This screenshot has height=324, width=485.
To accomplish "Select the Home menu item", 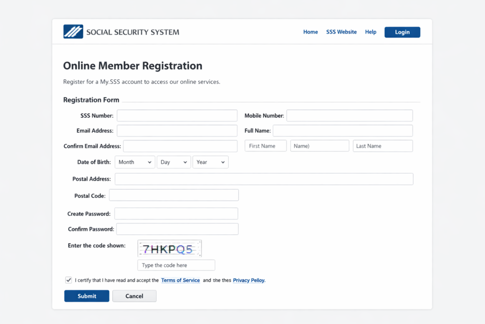I will coord(310,32).
